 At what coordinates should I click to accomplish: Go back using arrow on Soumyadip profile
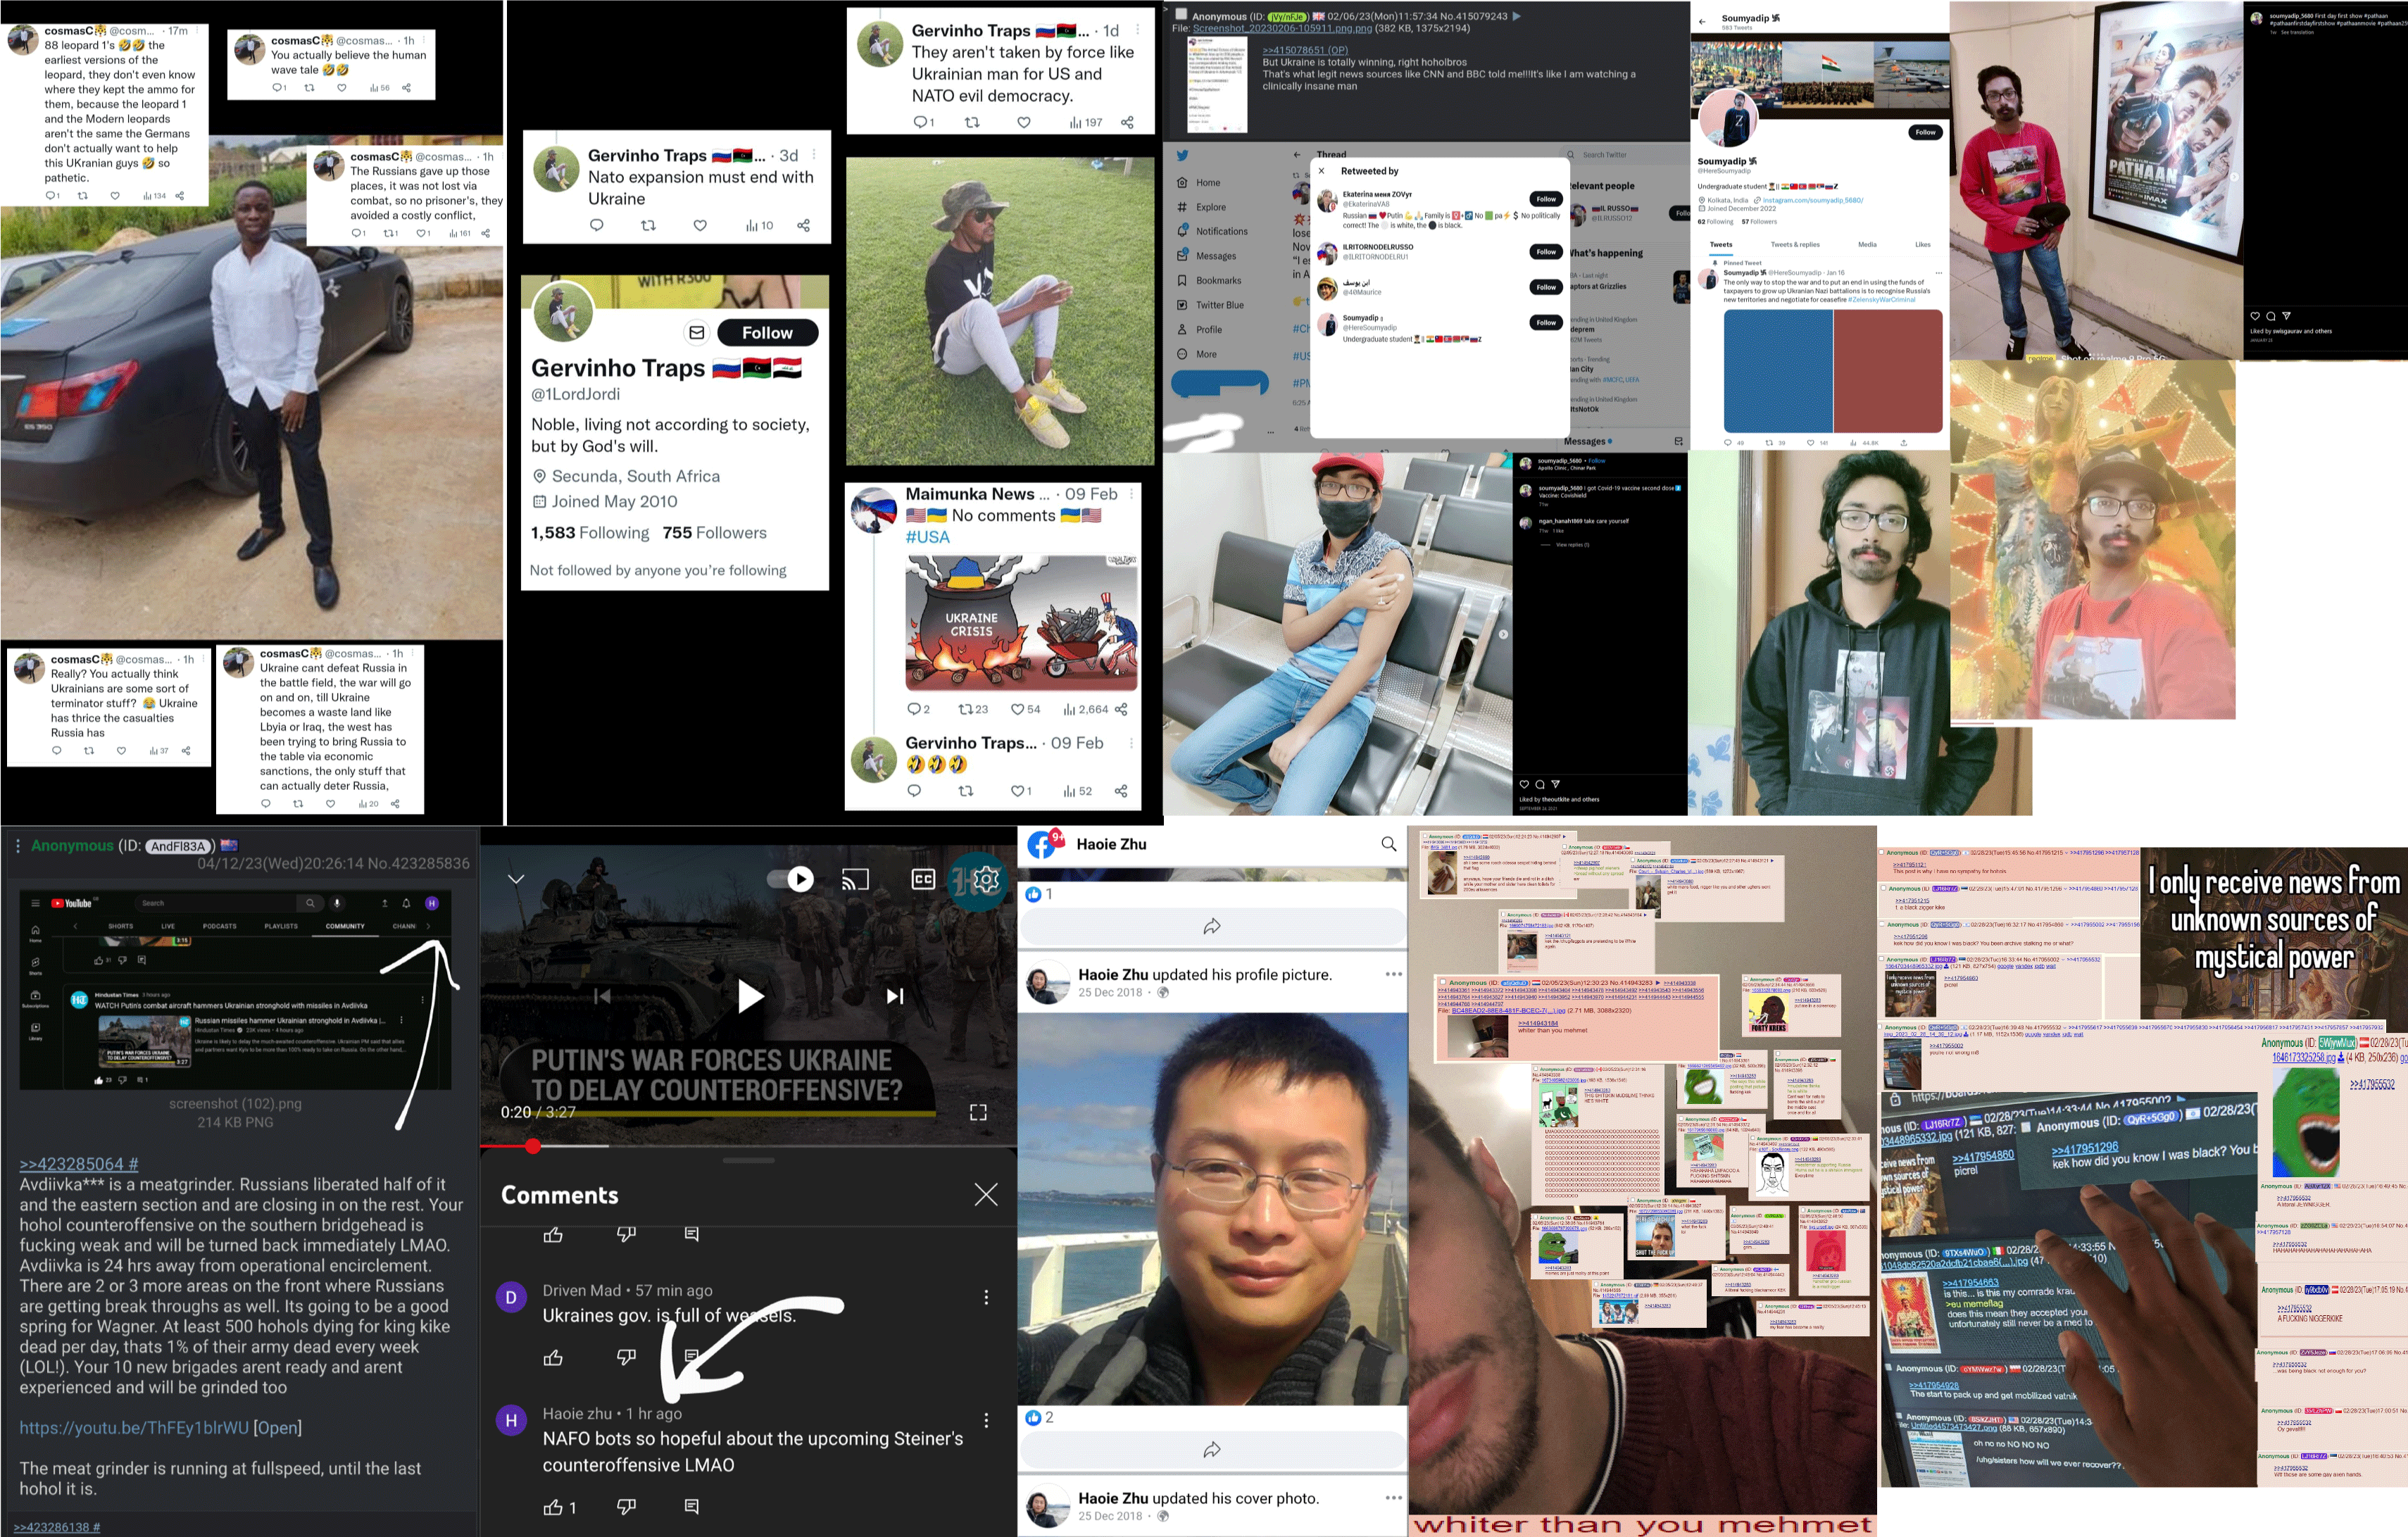tap(1703, 21)
